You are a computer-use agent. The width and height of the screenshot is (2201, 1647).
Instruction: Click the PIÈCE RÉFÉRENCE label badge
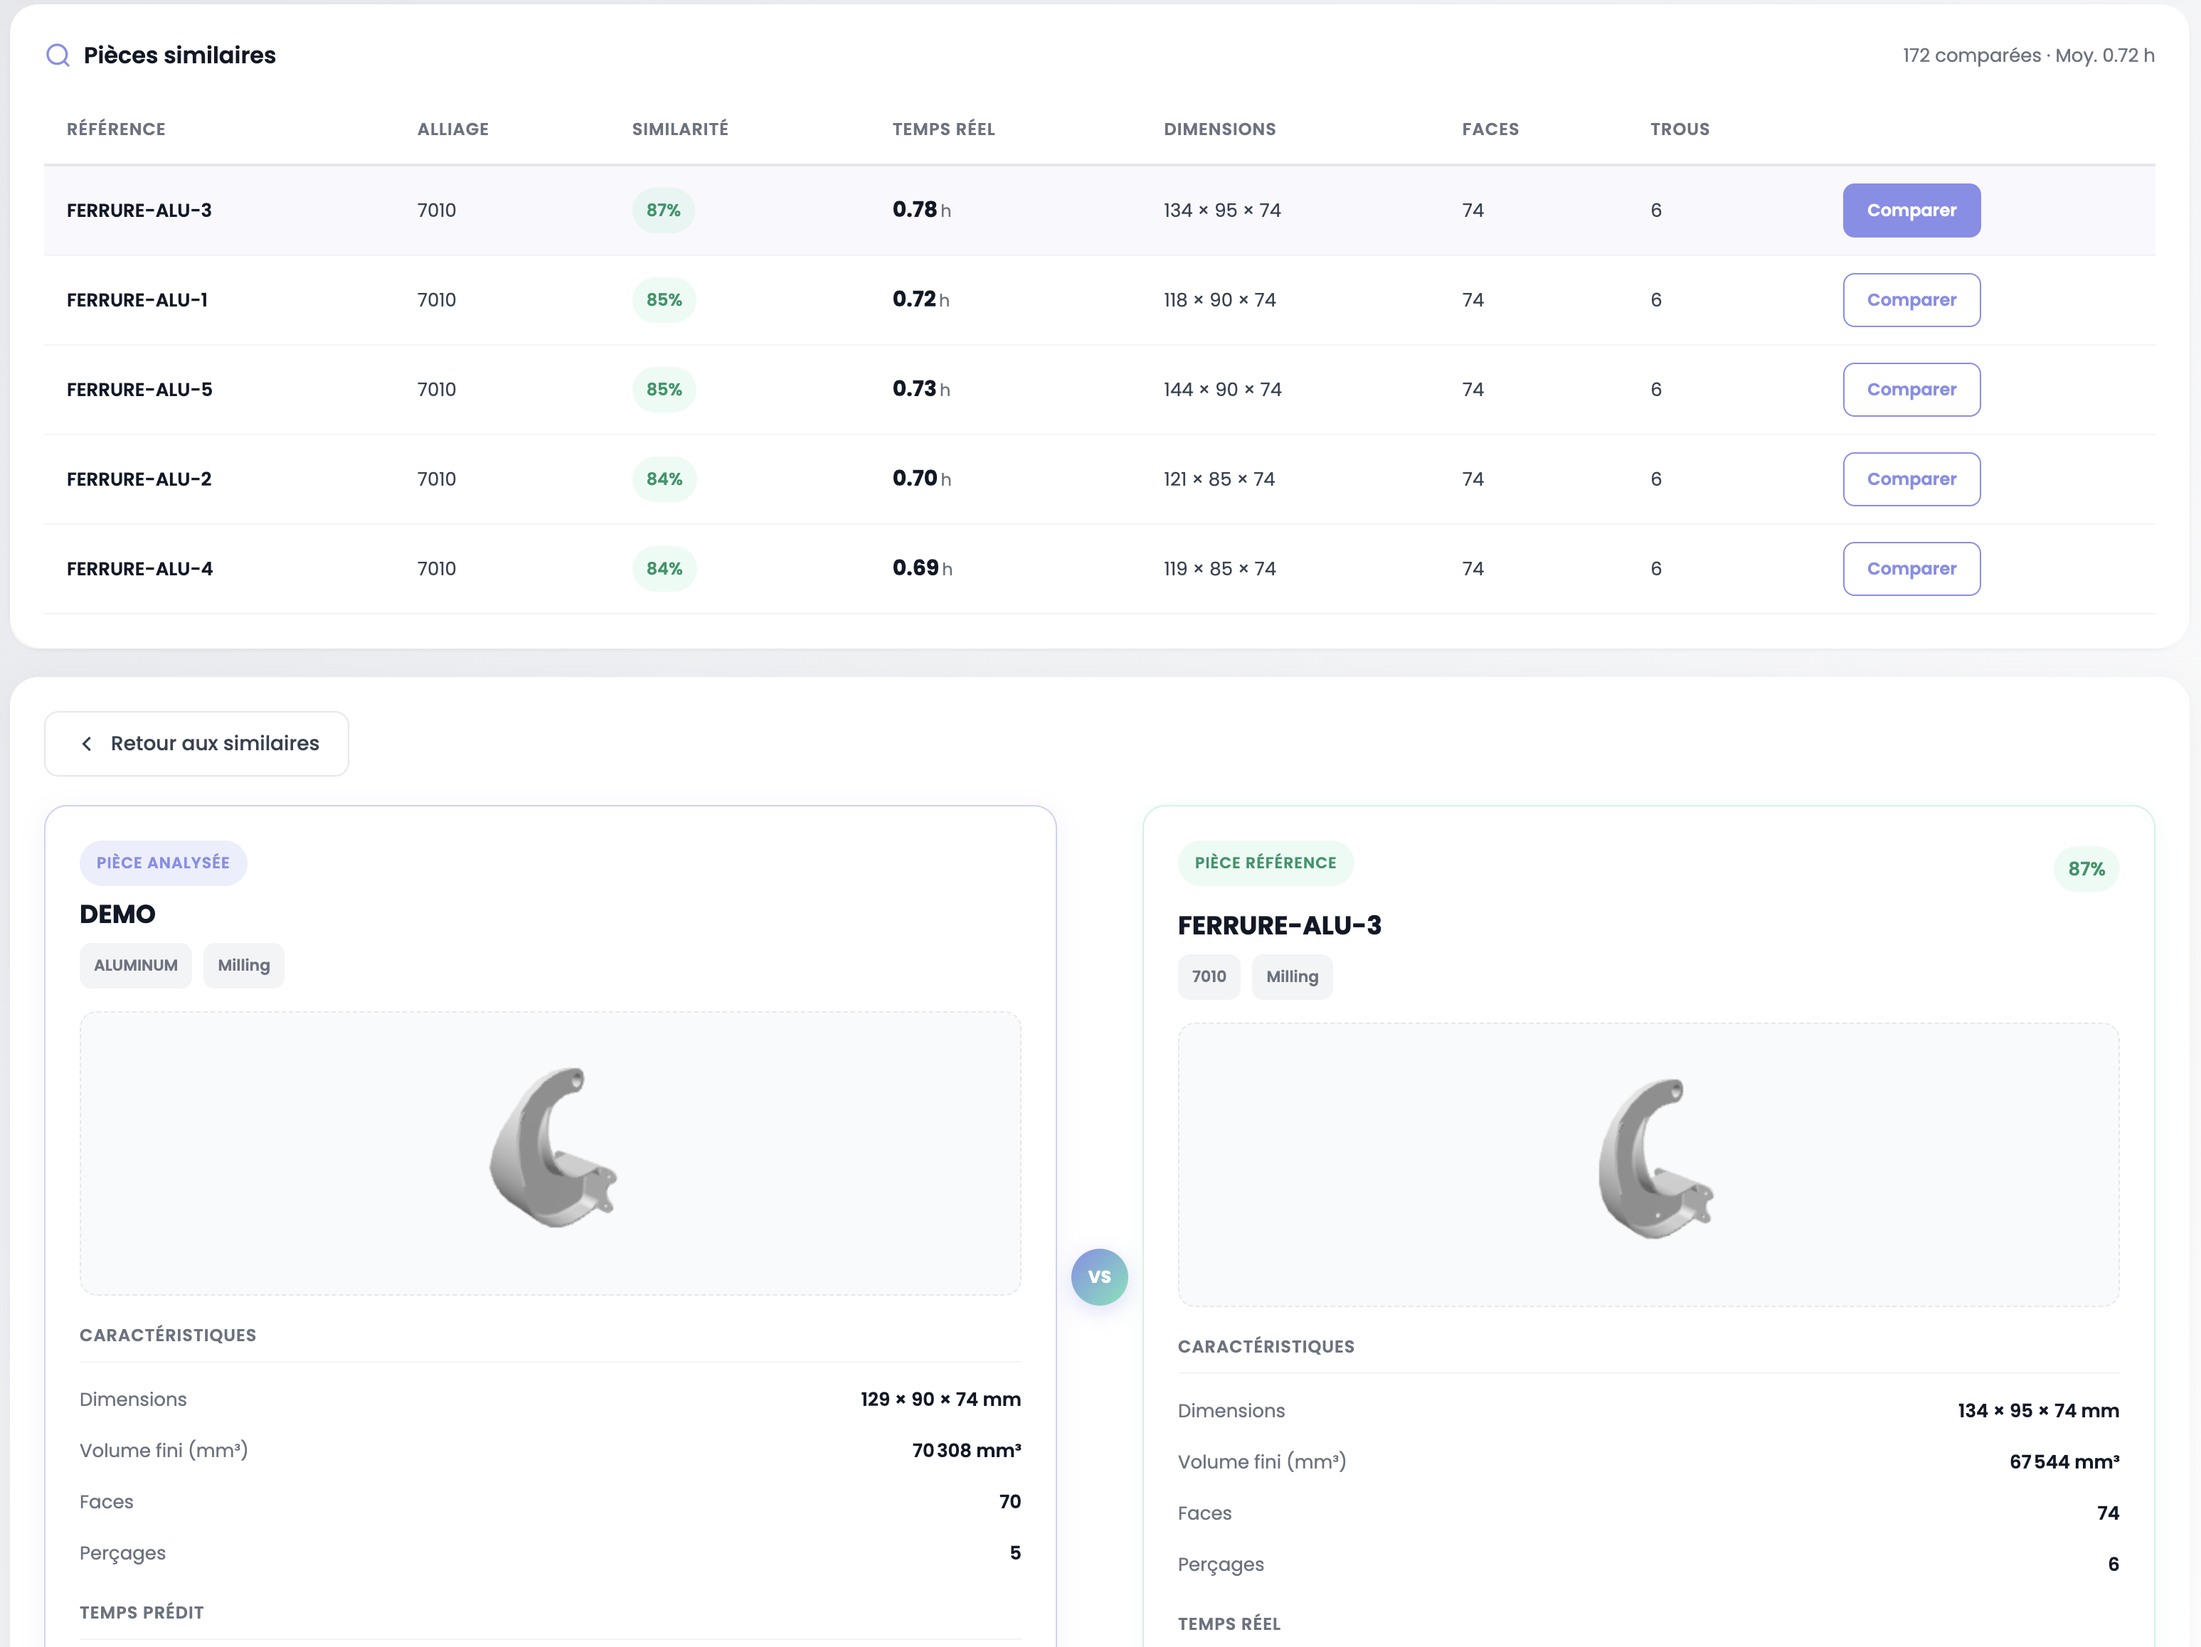point(1265,863)
